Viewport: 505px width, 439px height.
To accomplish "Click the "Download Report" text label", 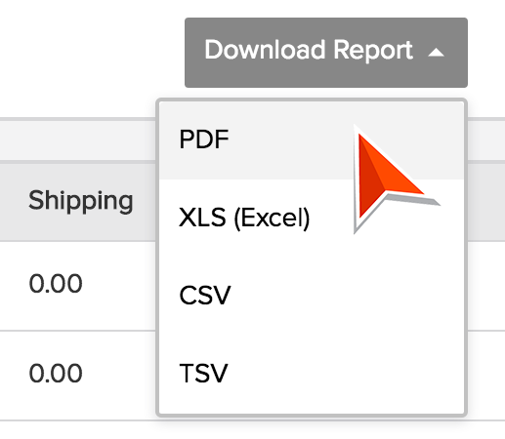I will pos(309,51).
